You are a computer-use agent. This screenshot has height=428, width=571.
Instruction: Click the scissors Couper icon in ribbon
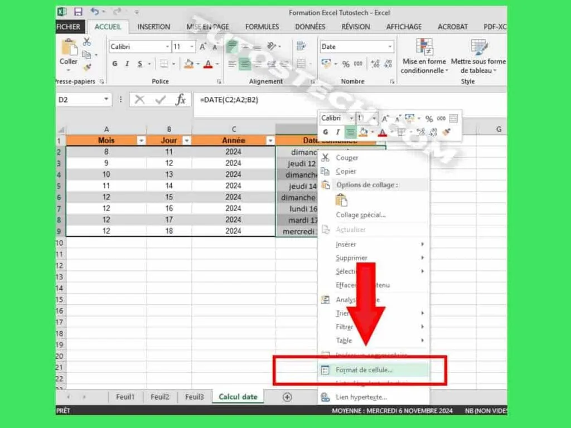pyautogui.click(x=87, y=42)
